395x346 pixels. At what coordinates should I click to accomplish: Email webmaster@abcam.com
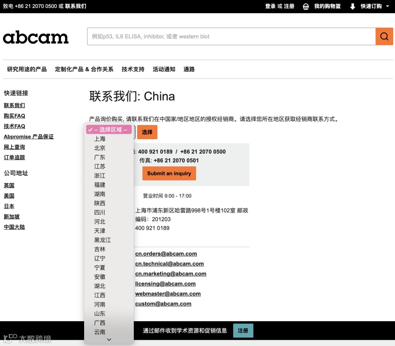click(168, 294)
